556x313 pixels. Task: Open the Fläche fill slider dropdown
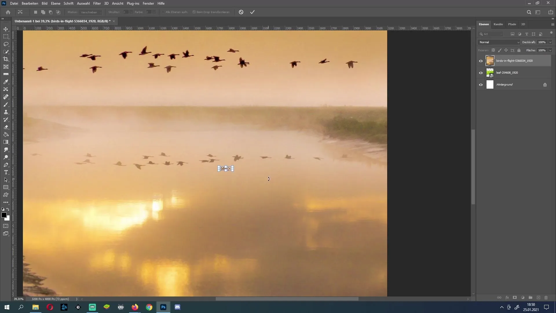coord(550,50)
